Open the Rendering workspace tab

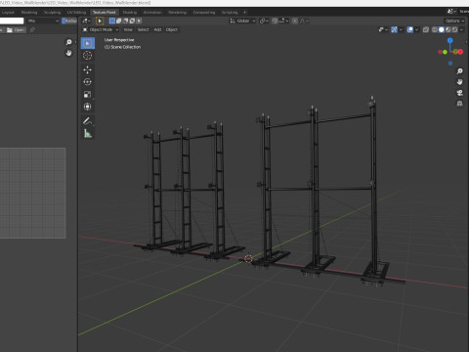(178, 13)
